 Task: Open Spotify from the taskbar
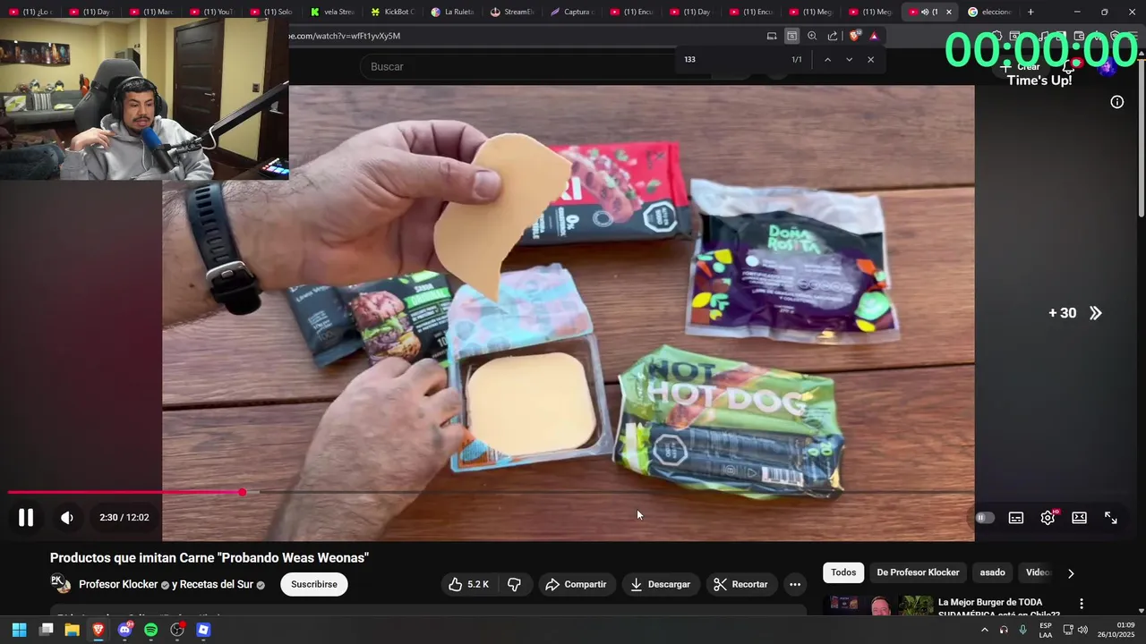point(150,630)
